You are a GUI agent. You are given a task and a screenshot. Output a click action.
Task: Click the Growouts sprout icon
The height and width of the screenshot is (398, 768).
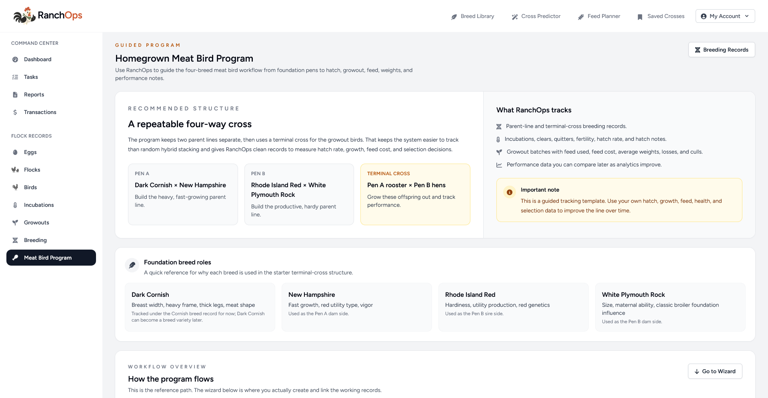[x=15, y=223]
